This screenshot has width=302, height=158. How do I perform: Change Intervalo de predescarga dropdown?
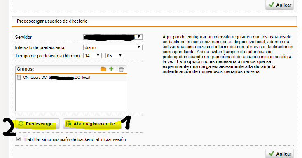pos(113,47)
